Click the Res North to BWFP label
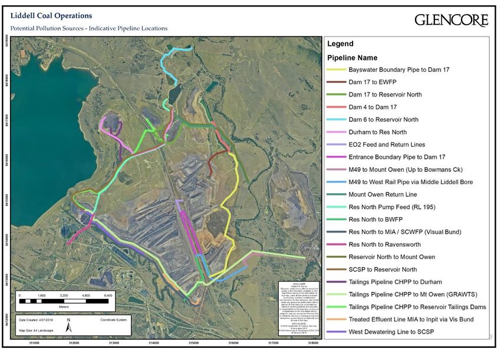 click(x=380, y=220)
